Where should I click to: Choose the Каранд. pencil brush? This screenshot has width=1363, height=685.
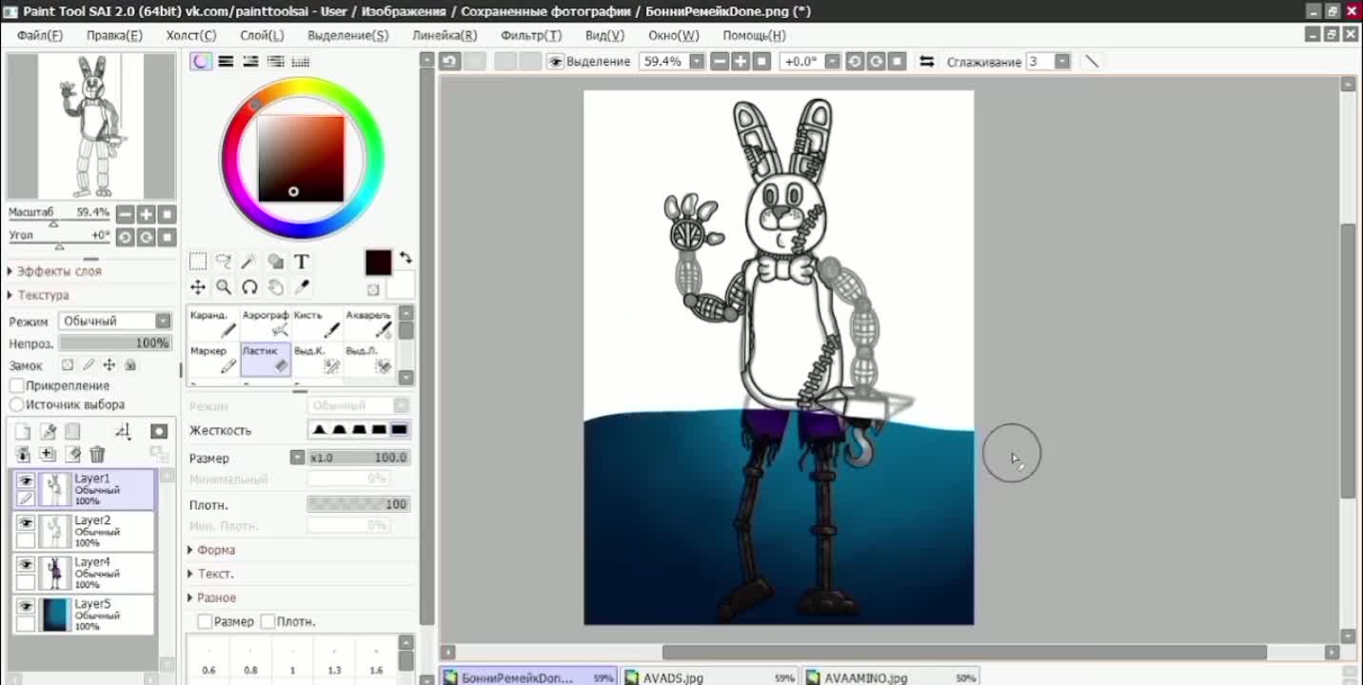213,323
